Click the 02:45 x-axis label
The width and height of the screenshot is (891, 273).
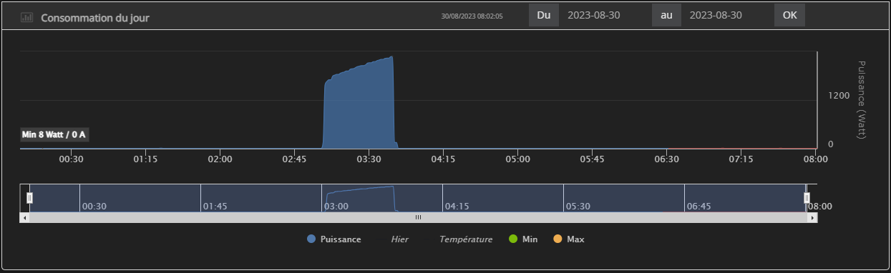coord(294,159)
